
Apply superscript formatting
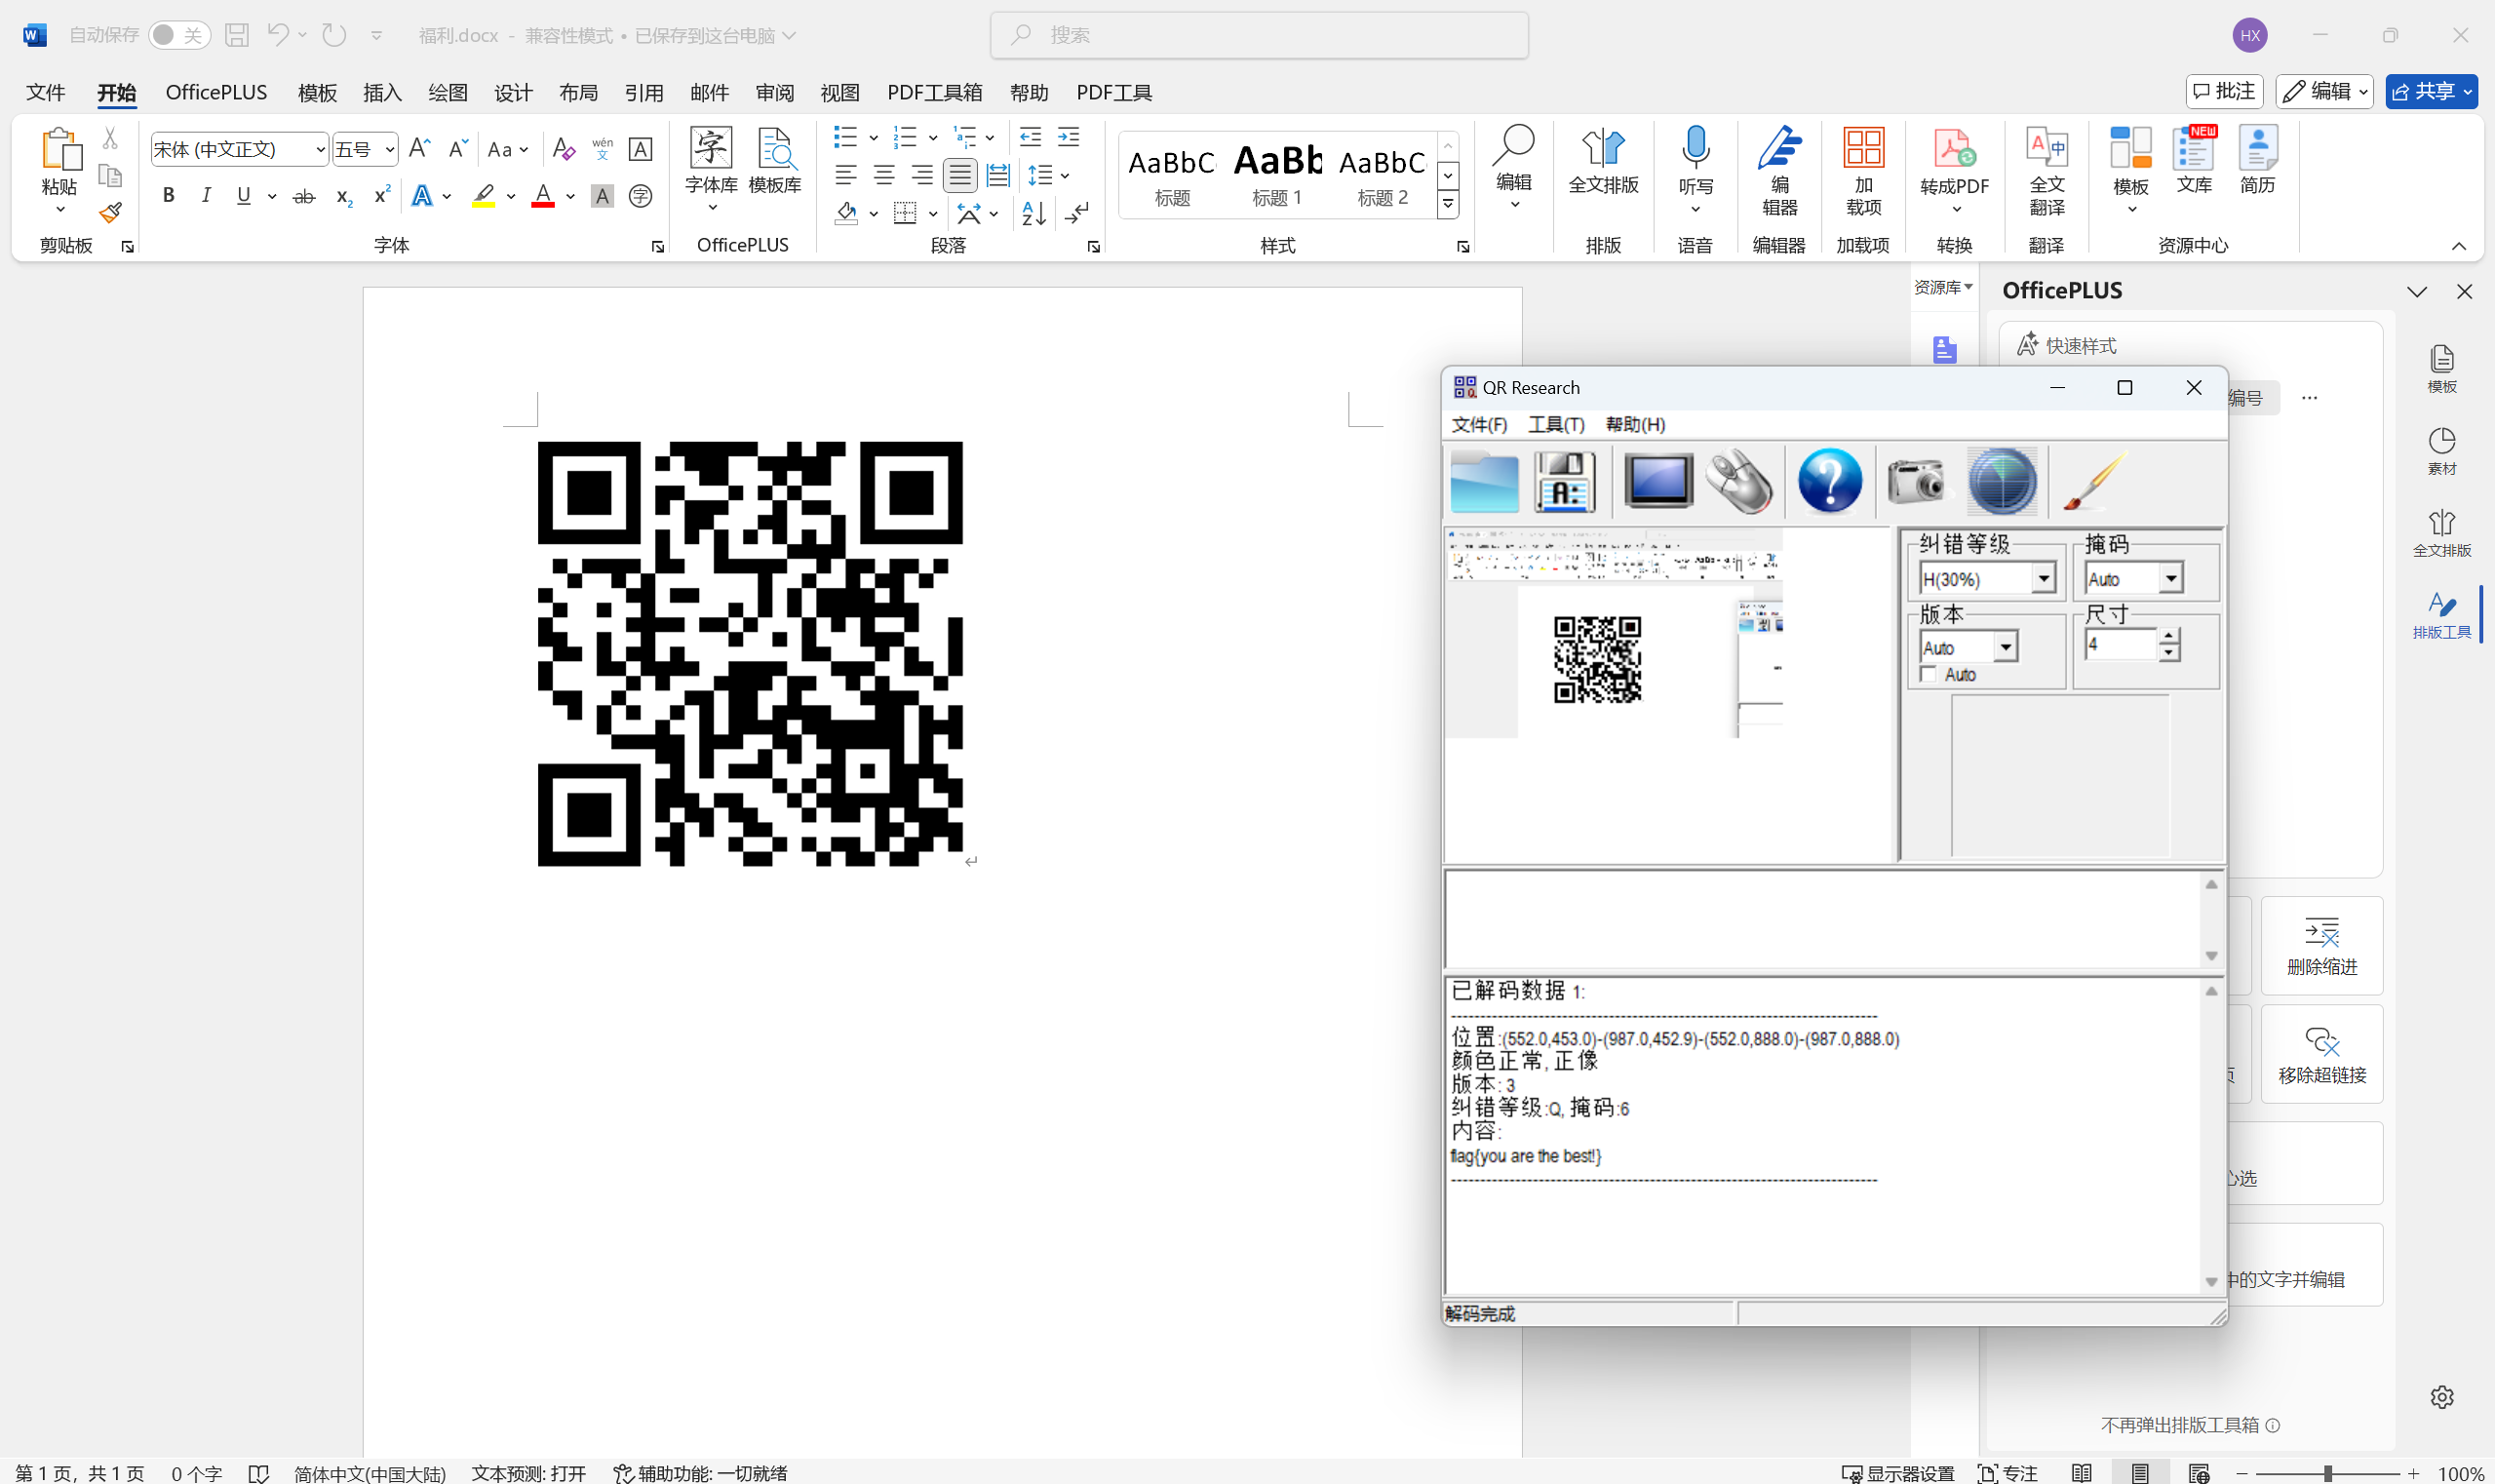coord(381,196)
